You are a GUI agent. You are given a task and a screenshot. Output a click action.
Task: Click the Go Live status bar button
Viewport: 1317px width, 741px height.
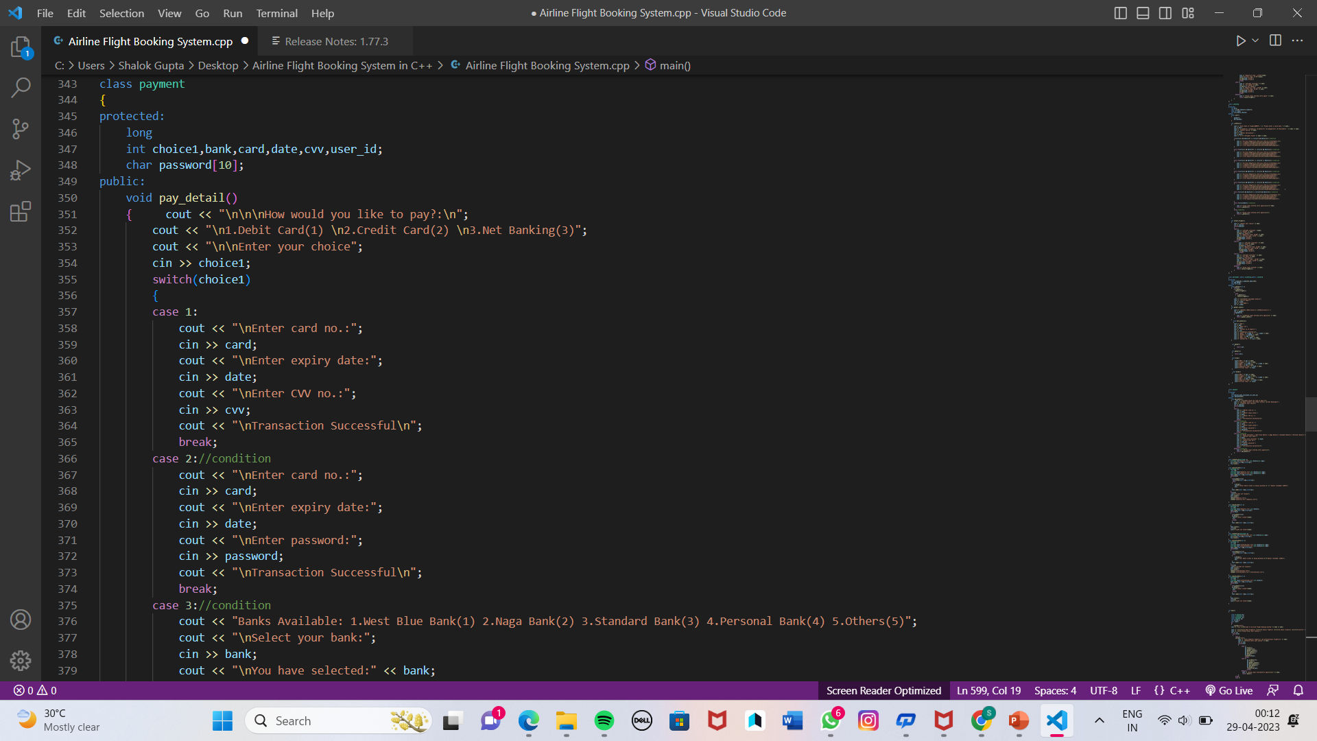(x=1229, y=690)
